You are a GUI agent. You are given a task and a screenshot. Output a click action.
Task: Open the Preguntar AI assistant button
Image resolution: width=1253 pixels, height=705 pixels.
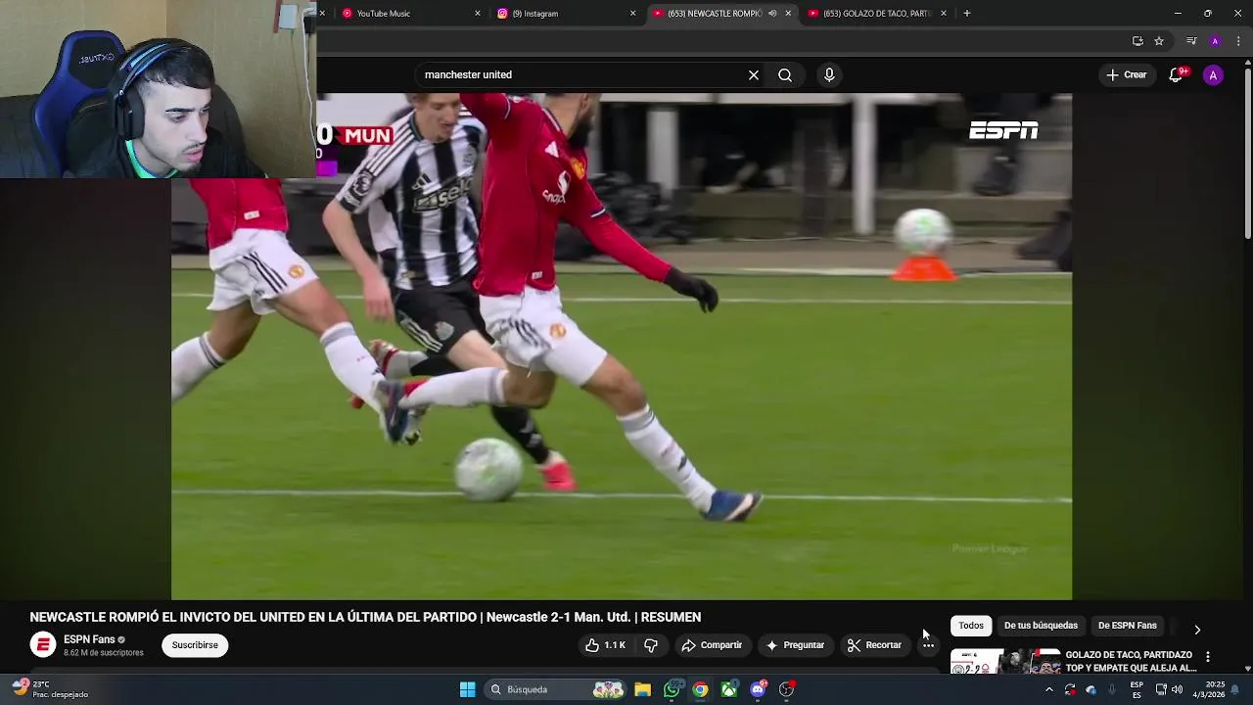pos(795,645)
